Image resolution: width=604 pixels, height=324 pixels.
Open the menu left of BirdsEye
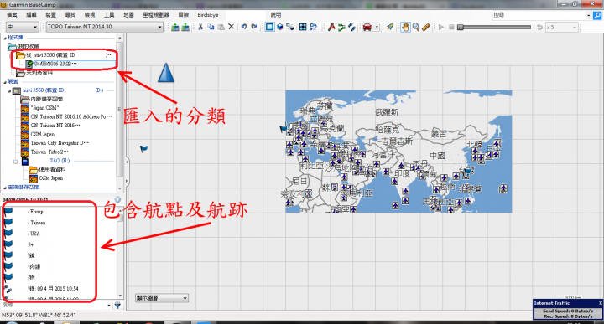tap(184, 14)
